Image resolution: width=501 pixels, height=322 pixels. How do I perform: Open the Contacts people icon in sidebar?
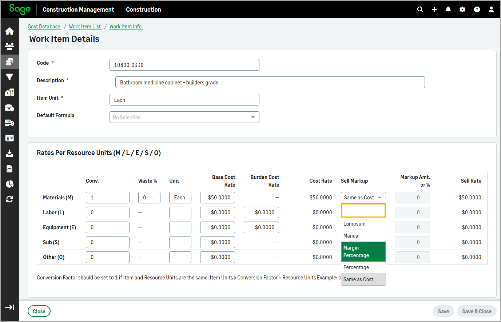pos(9,47)
